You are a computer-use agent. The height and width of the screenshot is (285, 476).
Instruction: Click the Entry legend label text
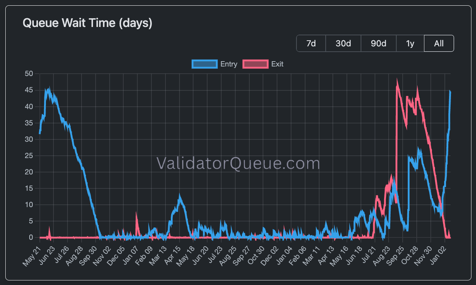click(229, 64)
